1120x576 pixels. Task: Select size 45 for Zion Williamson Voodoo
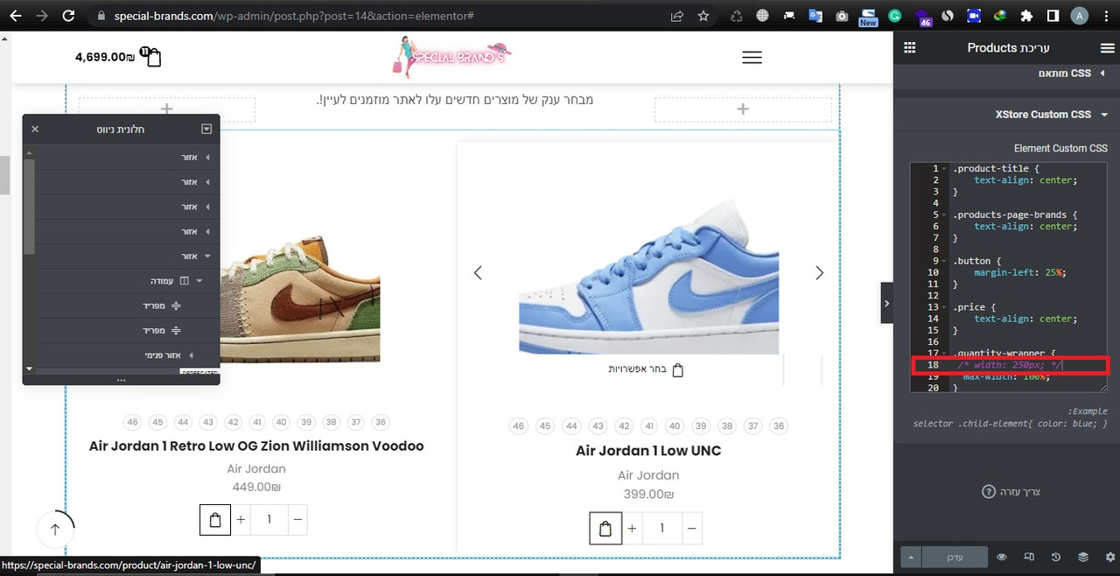157,422
